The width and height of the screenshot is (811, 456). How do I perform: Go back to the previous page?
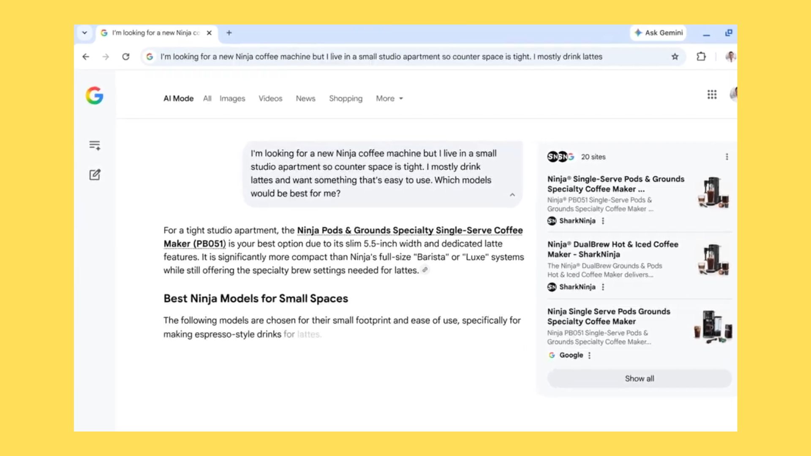[86, 57]
